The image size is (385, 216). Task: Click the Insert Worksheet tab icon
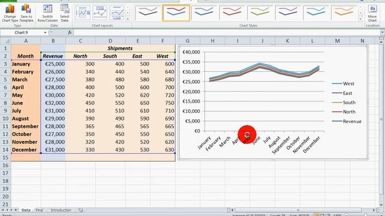(81, 210)
